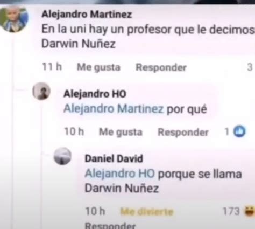Toggle the Me divierte reaction on Daniel's reply
Screen dimensions: 255x229
point(147,211)
